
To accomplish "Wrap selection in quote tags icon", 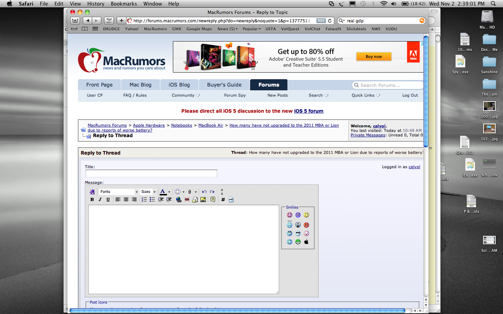I will [x=213, y=200].
